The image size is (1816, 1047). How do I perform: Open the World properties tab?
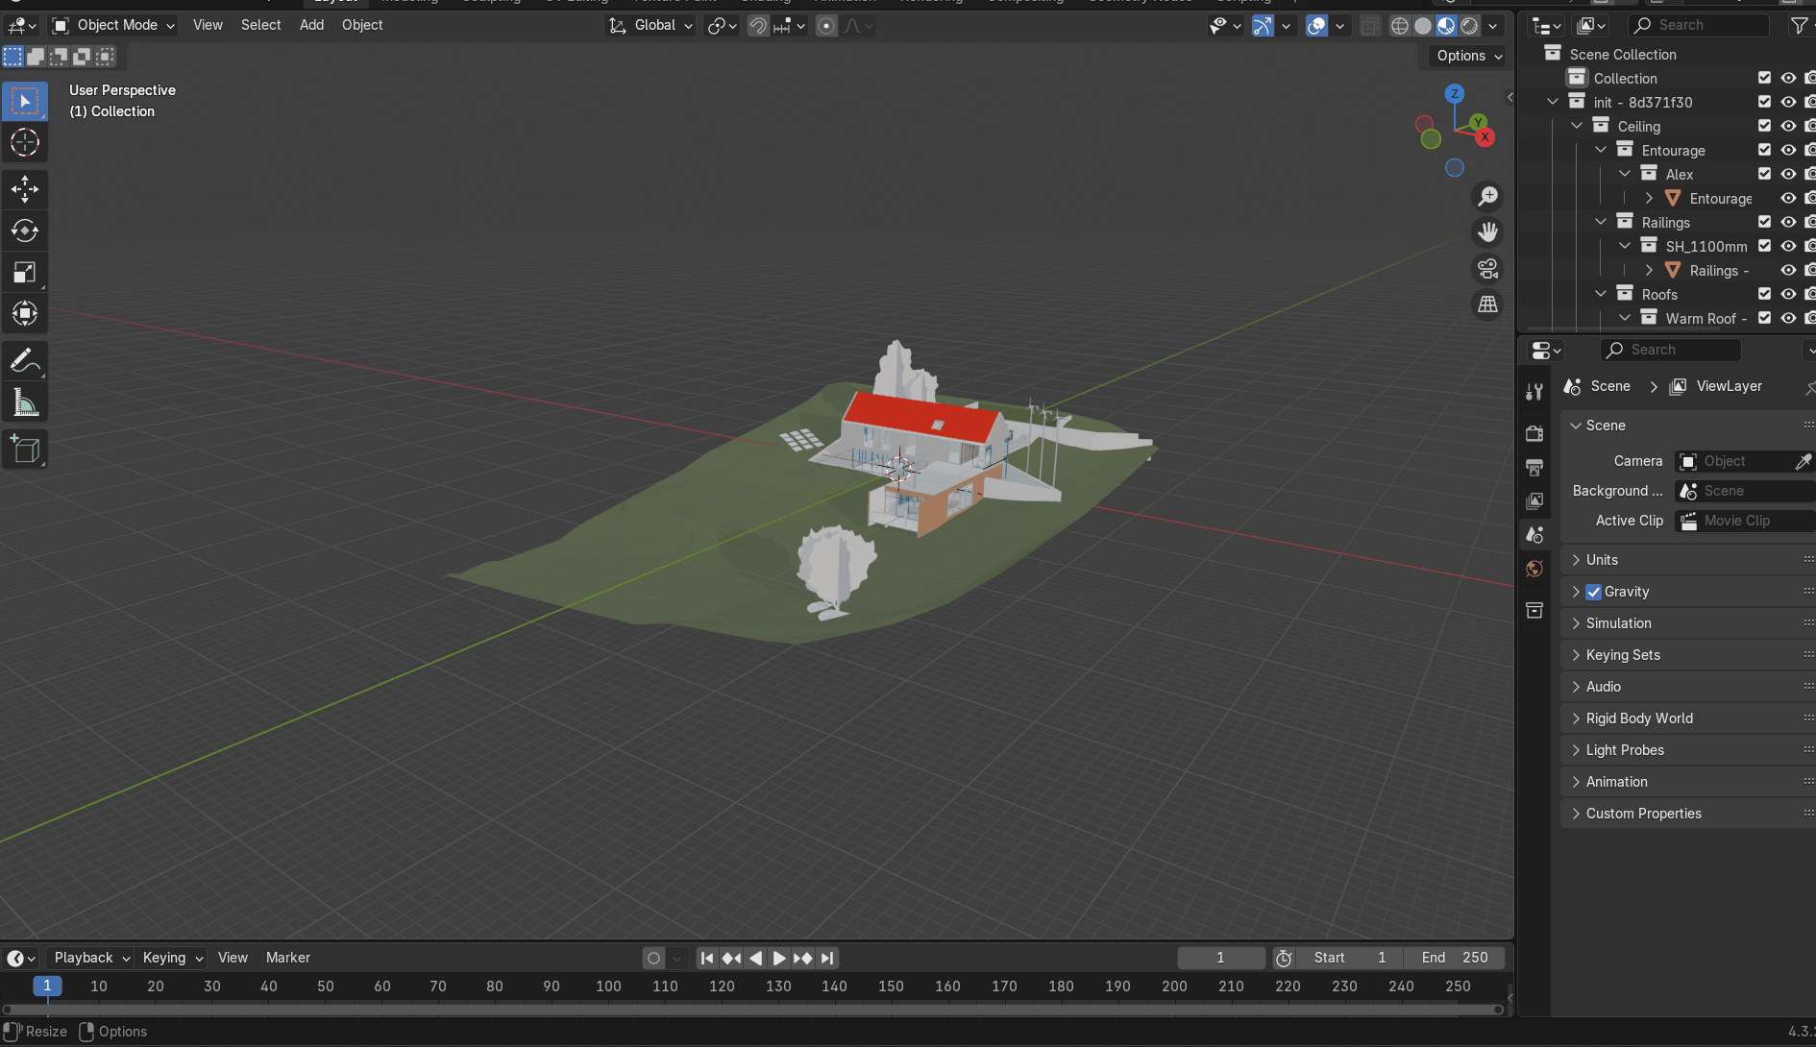tap(1534, 569)
